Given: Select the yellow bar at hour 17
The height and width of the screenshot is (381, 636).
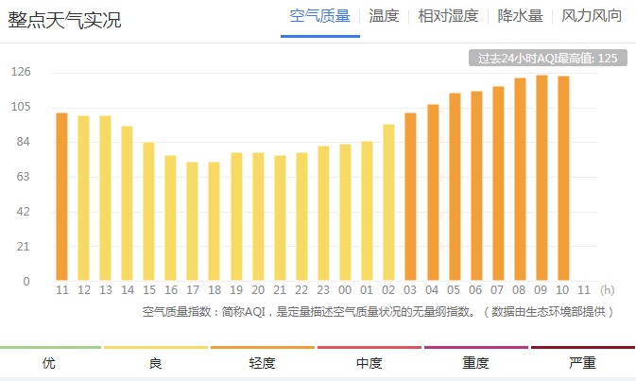Looking at the screenshot, I should (x=192, y=221).
